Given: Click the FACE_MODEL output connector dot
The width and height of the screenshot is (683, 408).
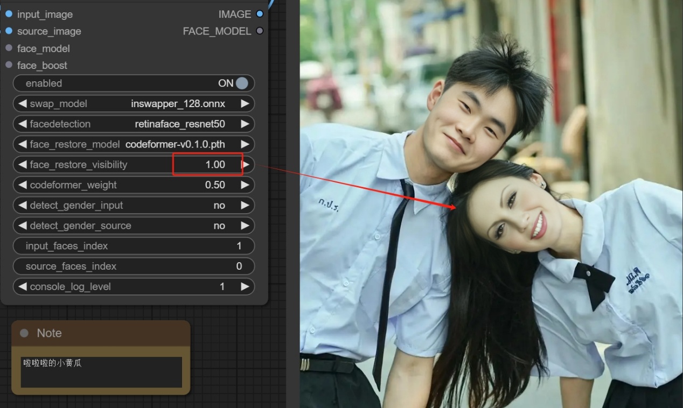Looking at the screenshot, I should 260,31.
